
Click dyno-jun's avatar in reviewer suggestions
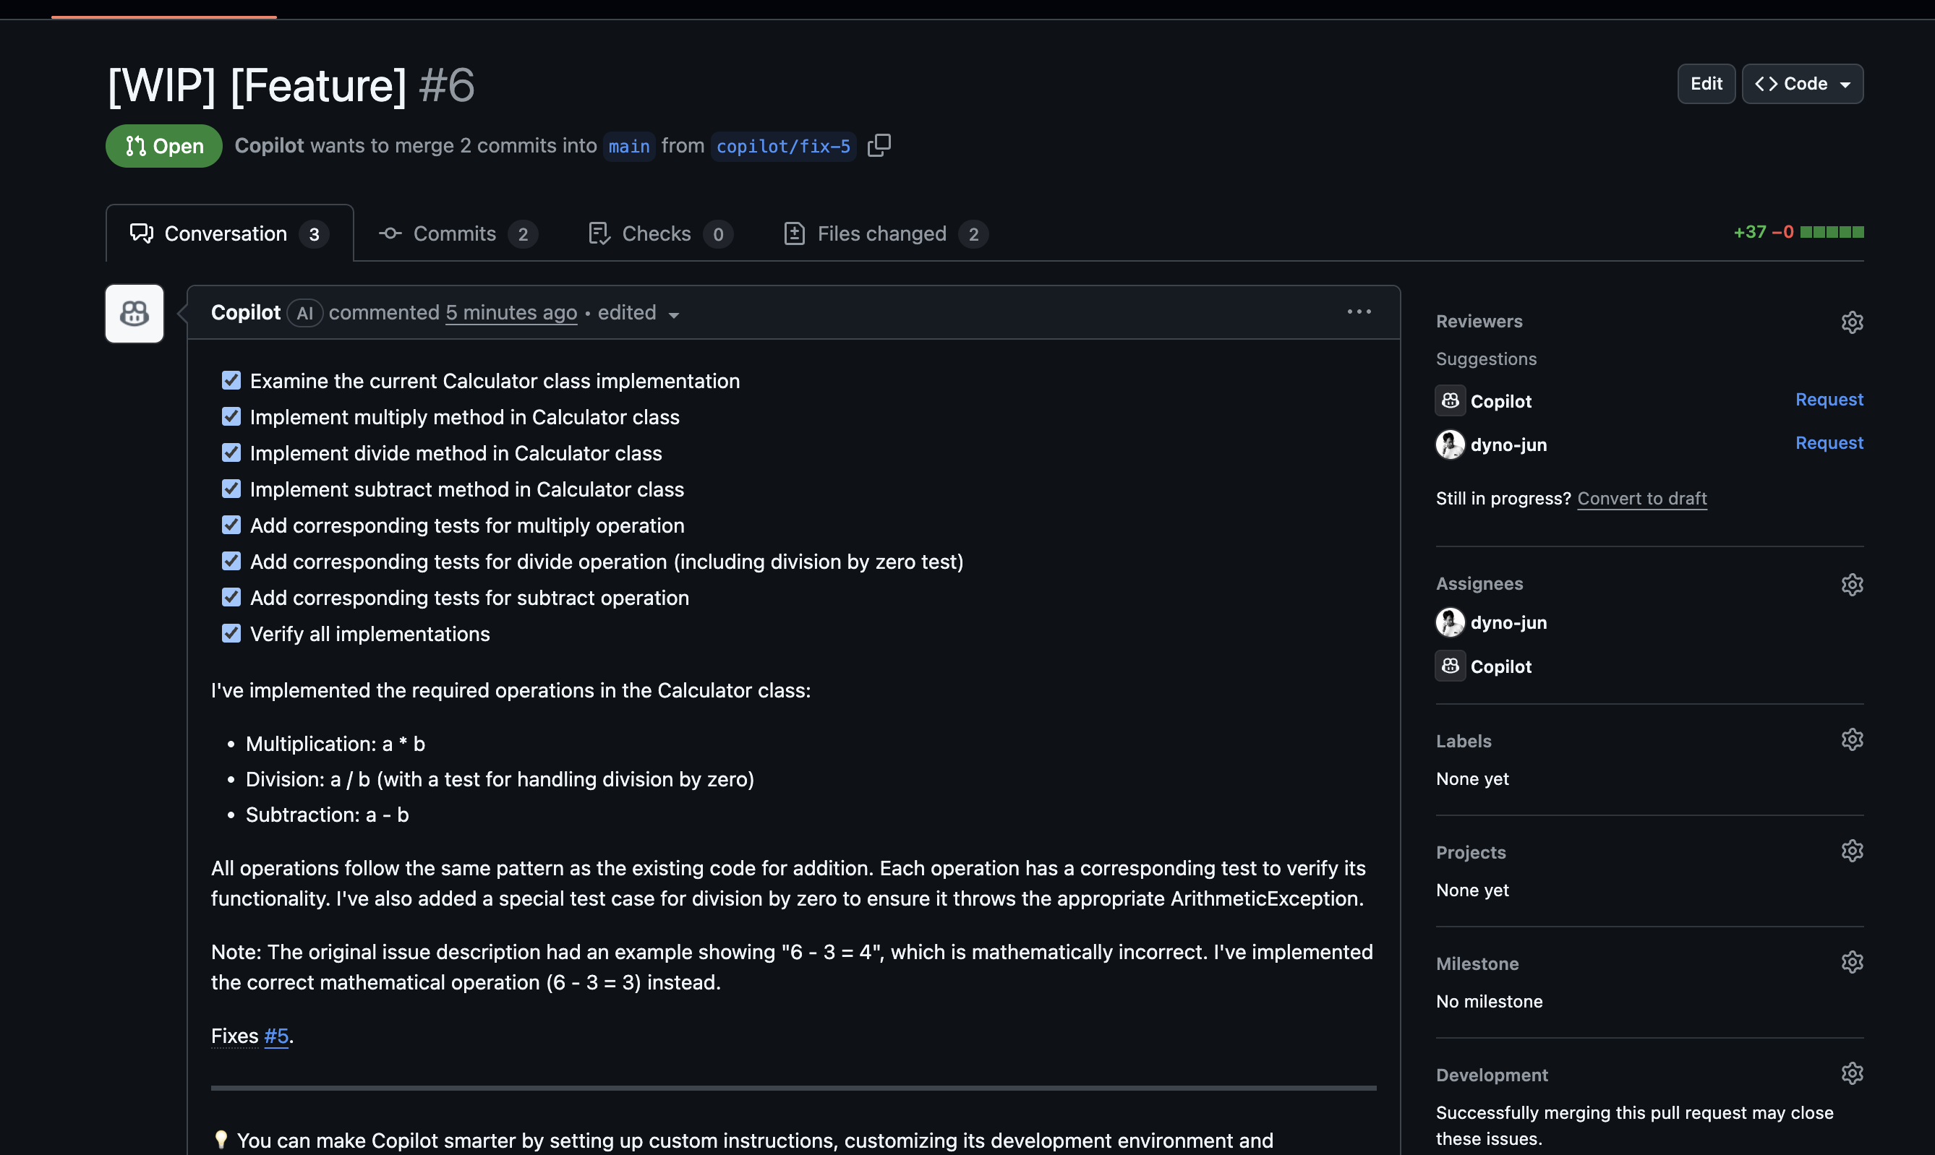1450,445
